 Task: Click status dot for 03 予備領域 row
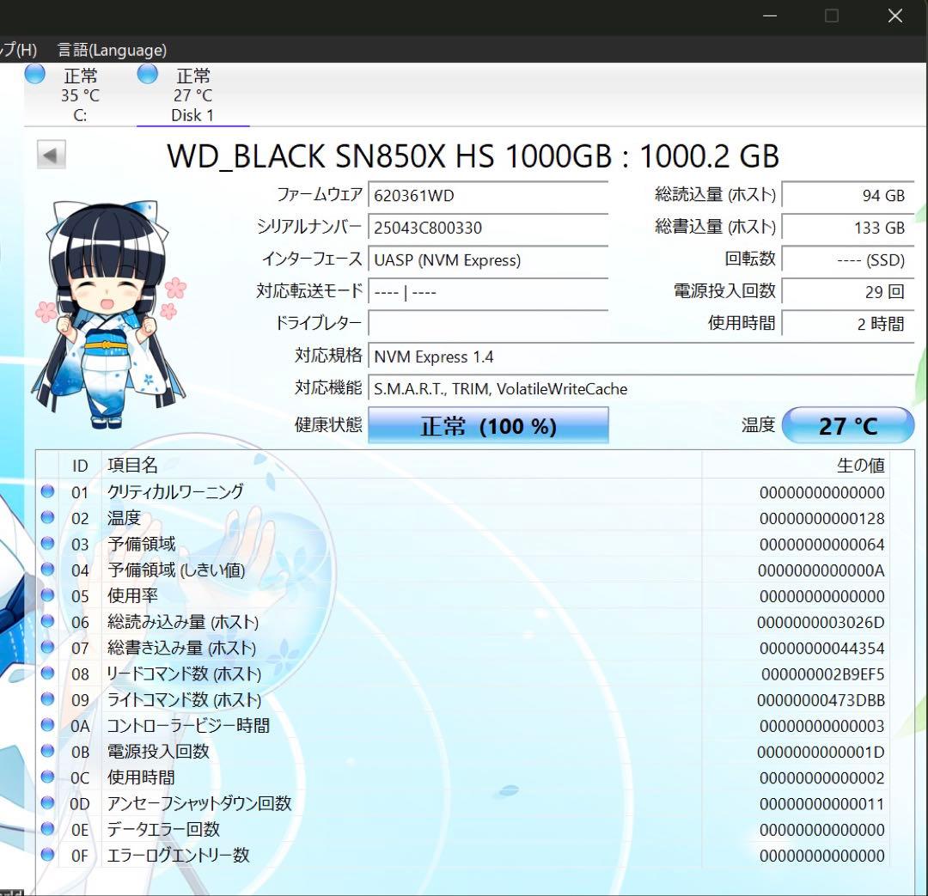click(x=48, y=543)
